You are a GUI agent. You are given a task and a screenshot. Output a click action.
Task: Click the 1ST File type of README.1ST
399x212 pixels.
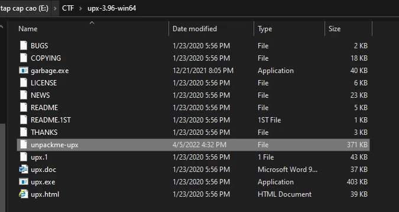(x=269, y=120)
